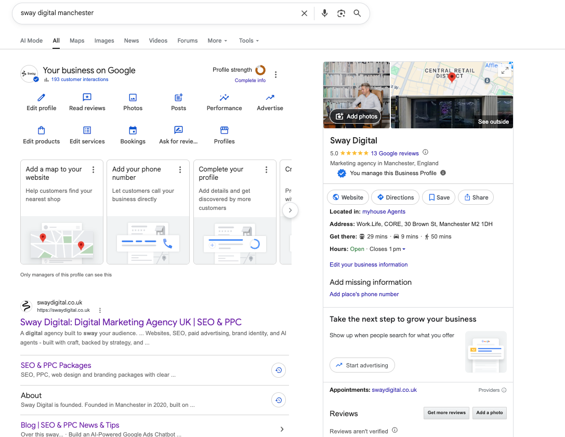565x437 pixels.
Task: Click the search input containing sway digital manchester
Action: pos(157,14)
